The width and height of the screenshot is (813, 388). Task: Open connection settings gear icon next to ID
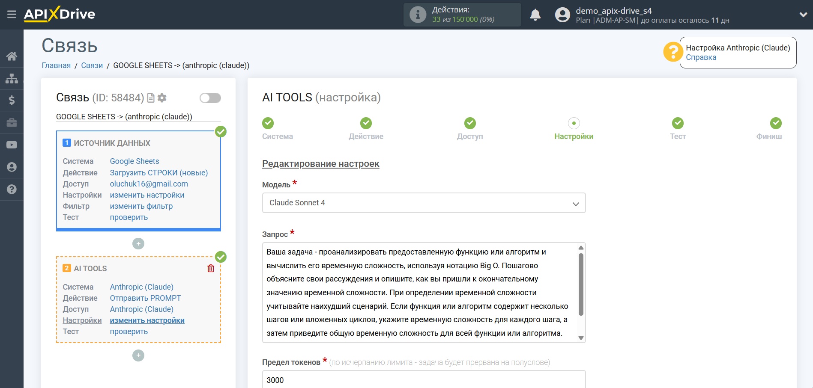tap(162, 98)
